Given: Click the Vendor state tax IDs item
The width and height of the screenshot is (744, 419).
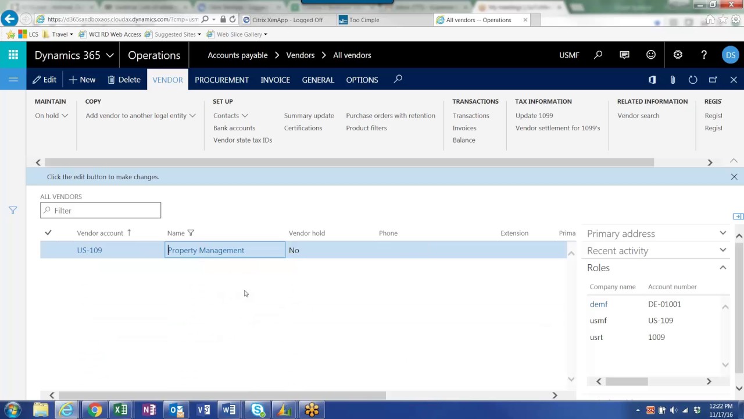Looking at the screenshot, I should [x=242, y=140].
